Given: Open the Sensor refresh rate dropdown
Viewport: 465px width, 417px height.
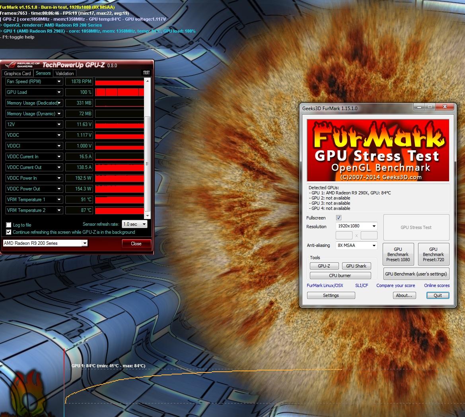Looking at the screenshot, I should point(134,224).
